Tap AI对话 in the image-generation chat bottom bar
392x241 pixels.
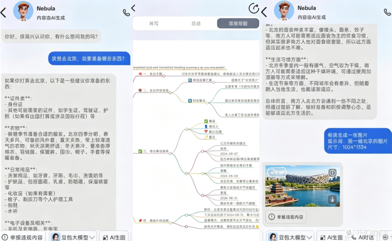pyautogui.click(x=363, y=237)
